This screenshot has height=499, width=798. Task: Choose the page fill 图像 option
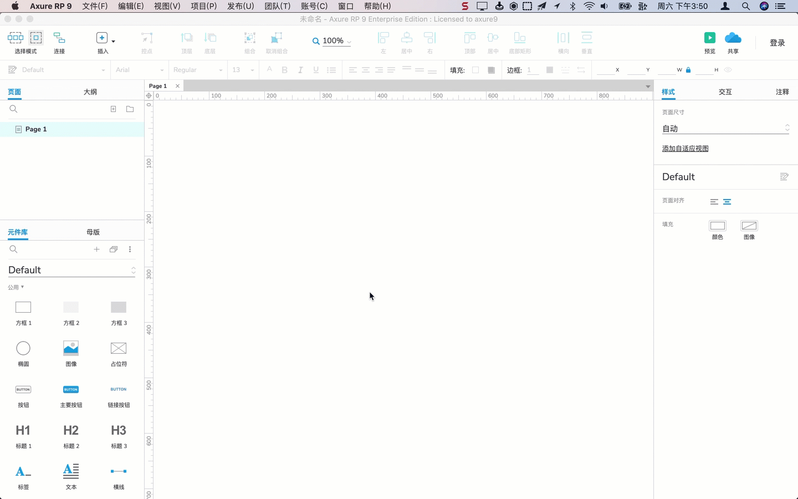(x=749, y=226)
